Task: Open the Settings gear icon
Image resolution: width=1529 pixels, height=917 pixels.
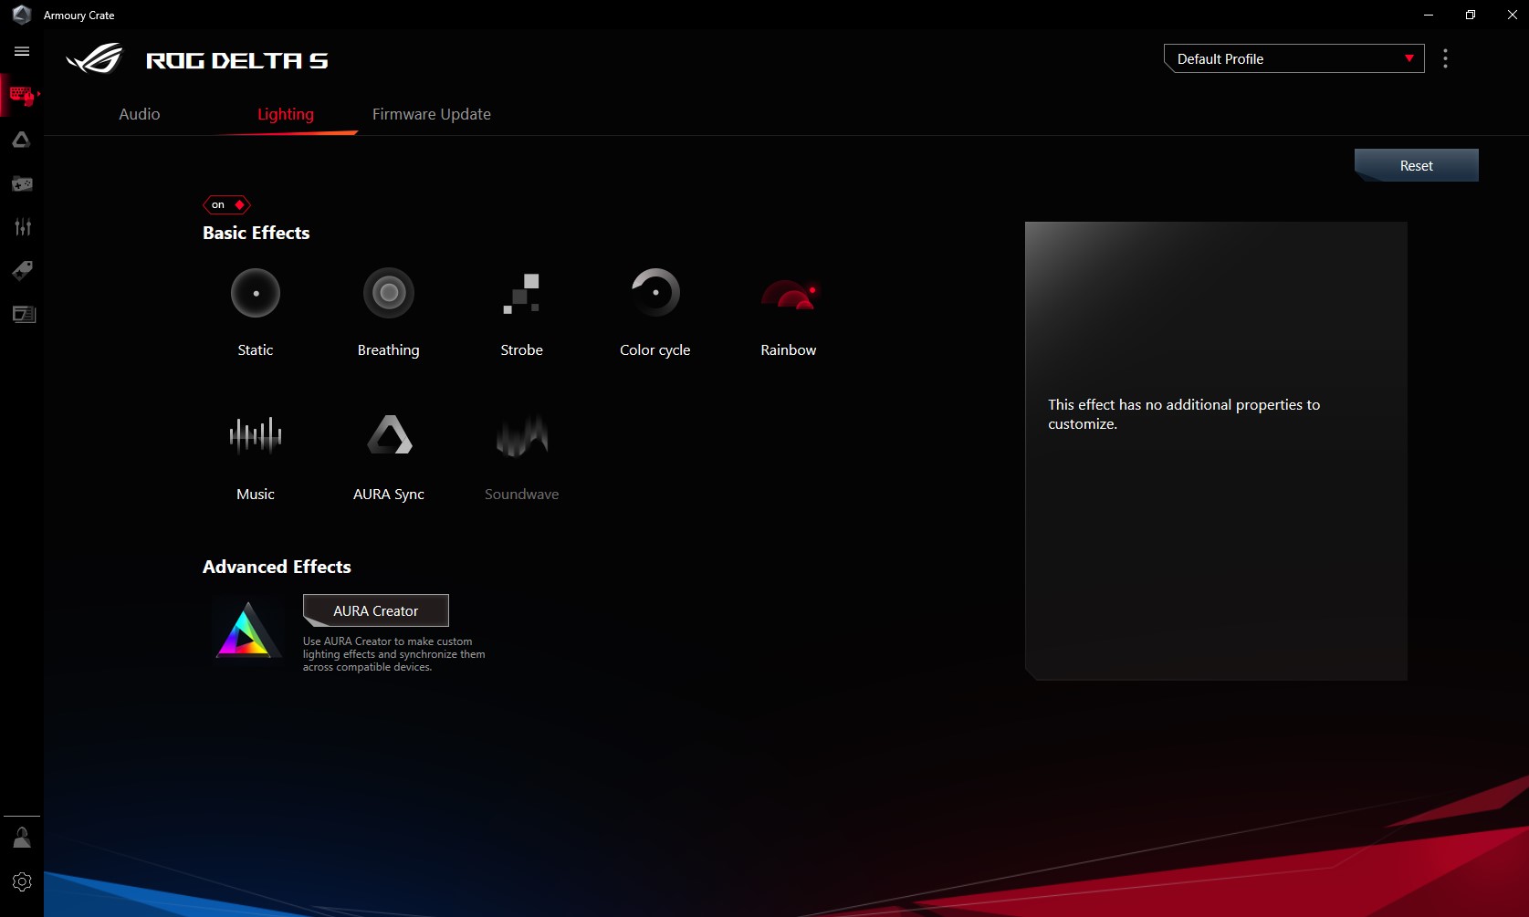Action: (x=22, y=881)
